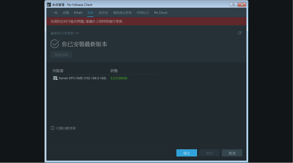Switch to the Nx Cloud tab
The width and height of the screenshot is (293, 163).
coord(161,13)
